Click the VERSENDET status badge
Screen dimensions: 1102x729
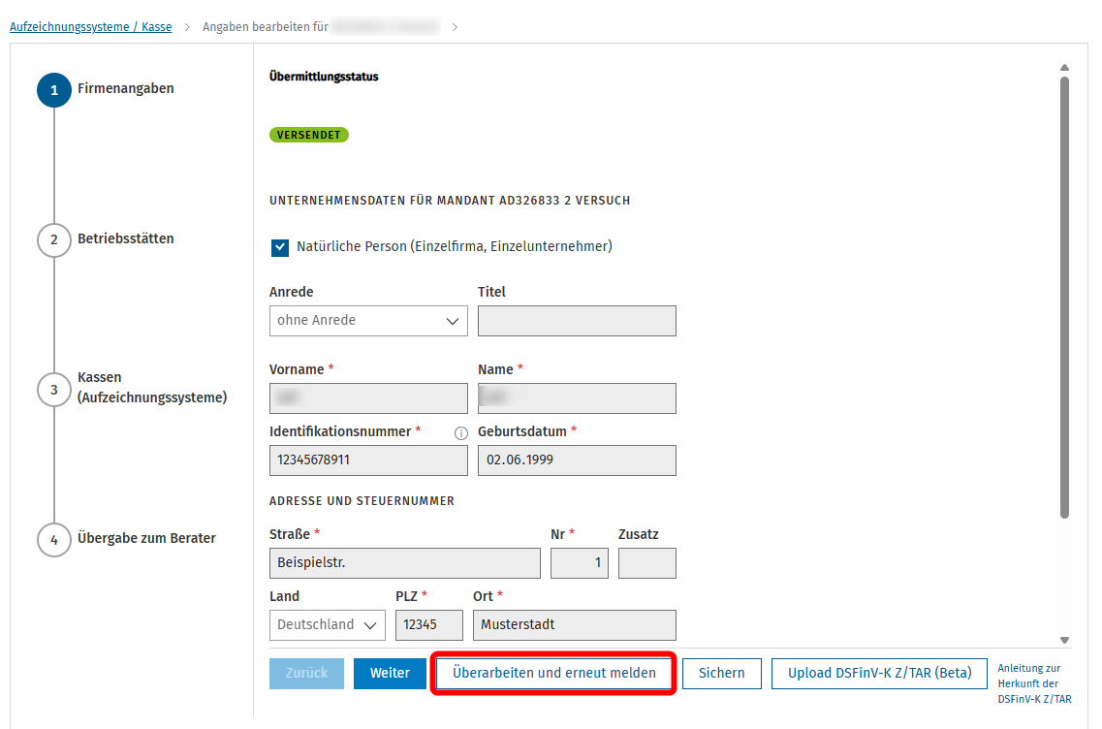click(x=308, y=135)
